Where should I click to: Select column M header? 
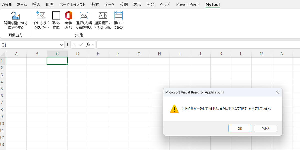[x=261, y=54]
